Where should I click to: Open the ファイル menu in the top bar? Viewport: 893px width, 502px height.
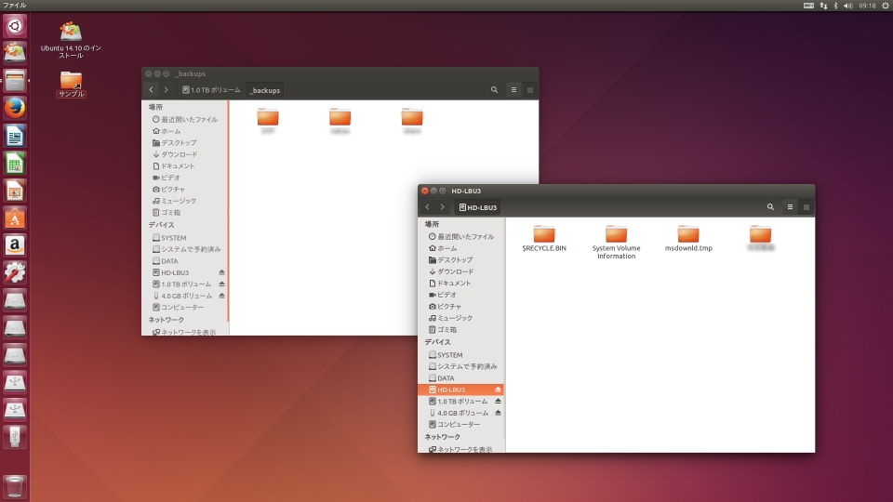pos(15,6)
